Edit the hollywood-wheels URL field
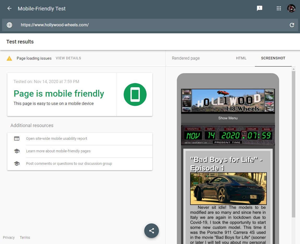300x244 pixels. tap(150, 25)
